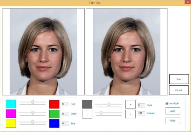191x132 pixels.
Task: Click the edited preview image on the right
Action: pyautogui.click(x=126, y=51)
